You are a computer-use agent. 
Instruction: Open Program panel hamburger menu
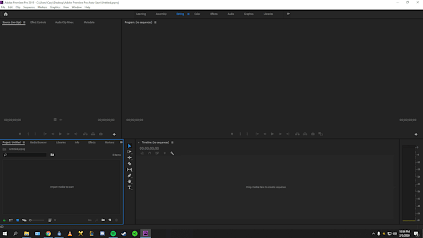[x=156, y=22]
